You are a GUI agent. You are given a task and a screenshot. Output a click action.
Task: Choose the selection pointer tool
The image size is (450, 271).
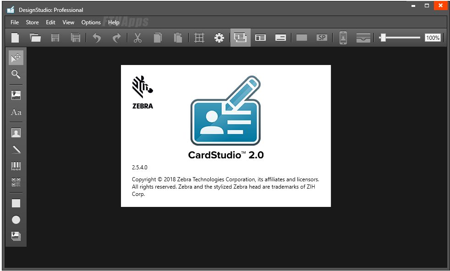click(16, 58)
